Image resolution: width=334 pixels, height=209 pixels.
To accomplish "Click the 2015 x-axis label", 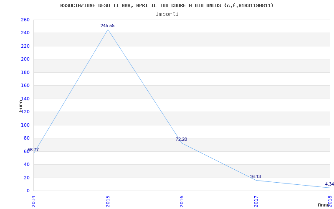I will pos(108,201).
